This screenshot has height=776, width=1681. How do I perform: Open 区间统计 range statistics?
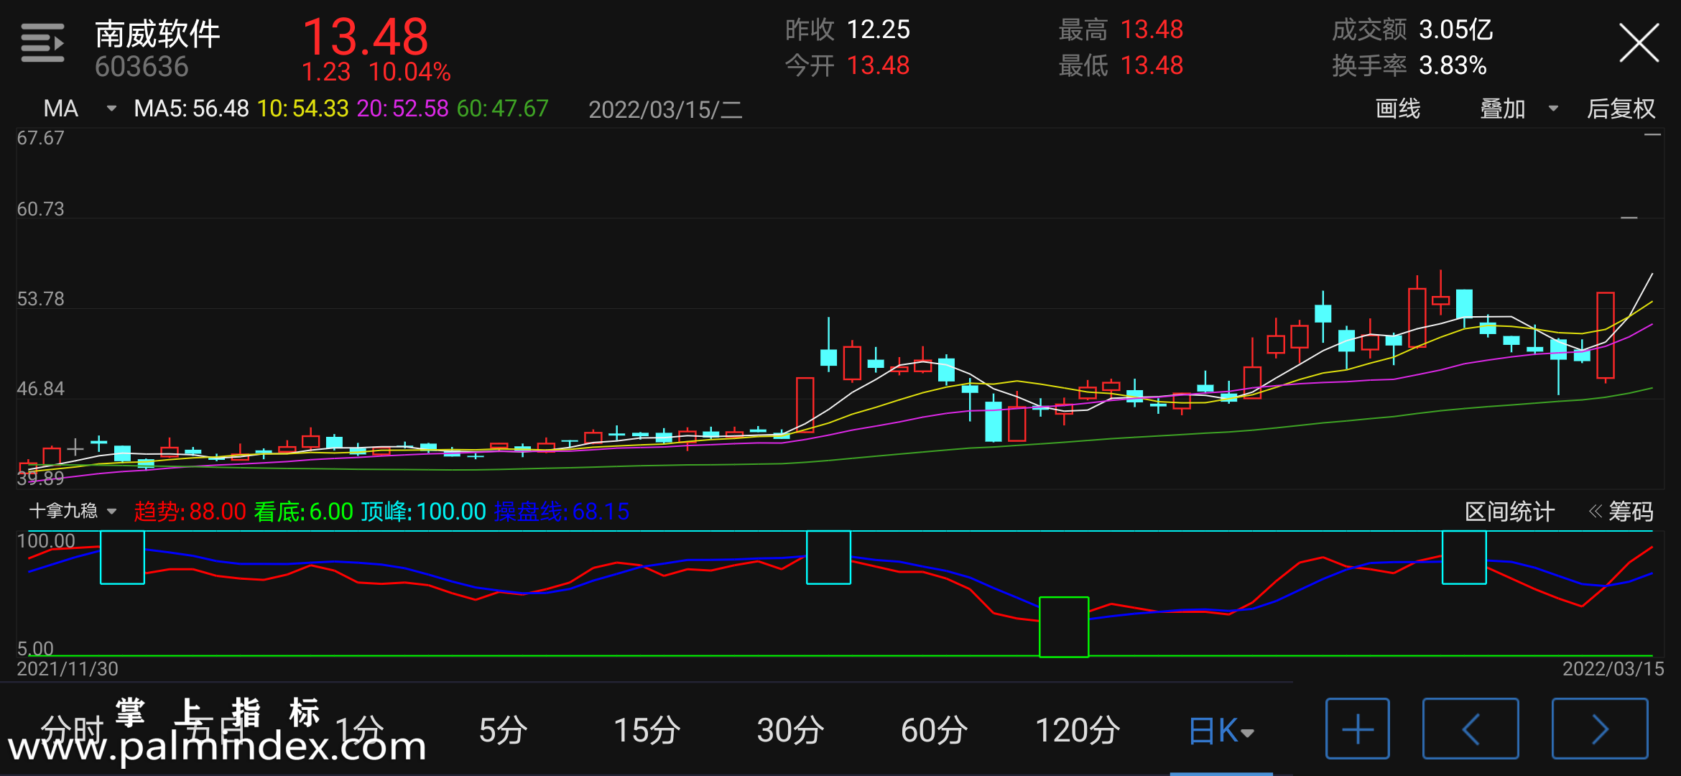(x=1509, y=512)
